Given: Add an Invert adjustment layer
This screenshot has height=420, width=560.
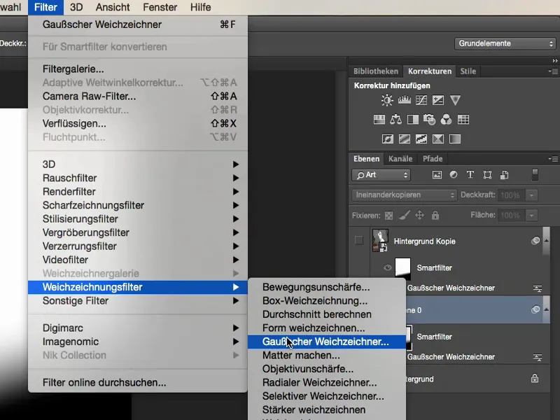Looking at the screenshot, I should coord(388,138).
